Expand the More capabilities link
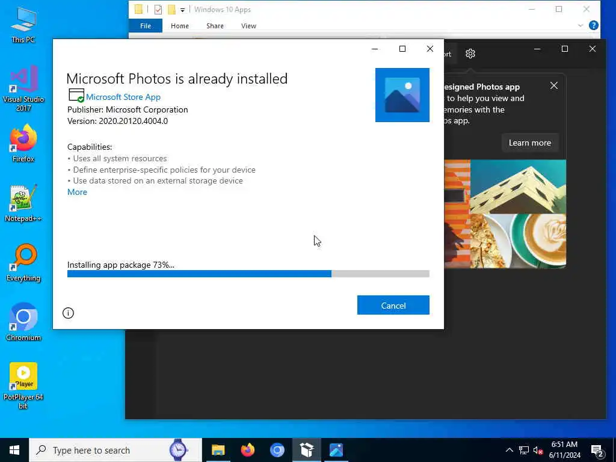The height and width of the screenshot is (462, 616). tap(77, 192)
